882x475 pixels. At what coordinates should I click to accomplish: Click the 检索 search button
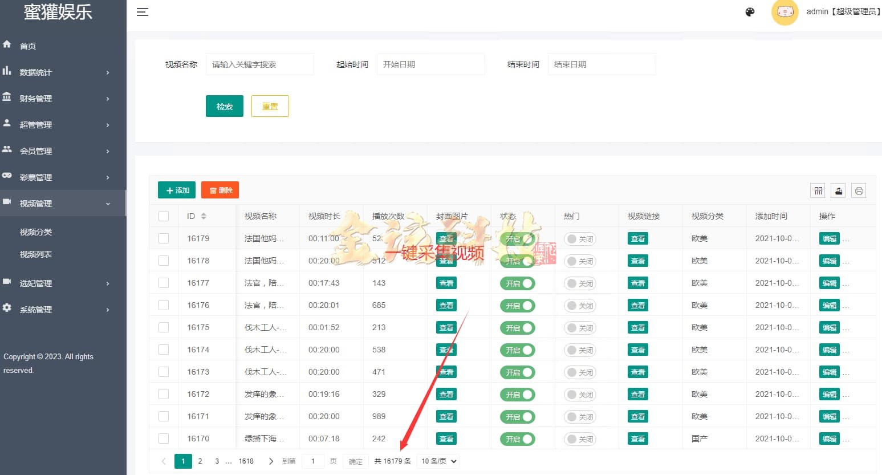pyautogui.click(x=224, y=105)
